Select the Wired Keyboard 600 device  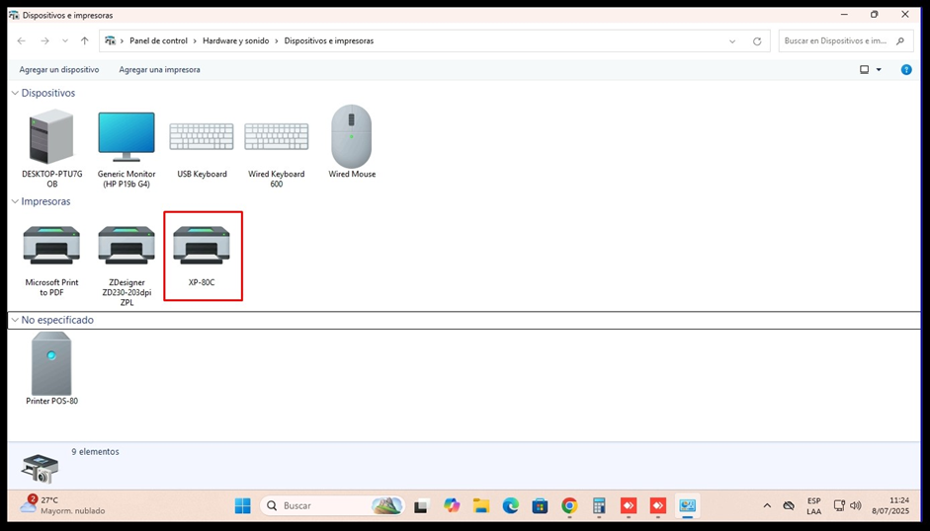(x=277, y=137)
